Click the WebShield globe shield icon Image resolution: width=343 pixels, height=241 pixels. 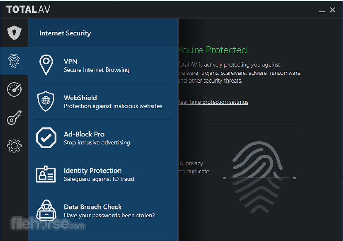coord(46,101)
